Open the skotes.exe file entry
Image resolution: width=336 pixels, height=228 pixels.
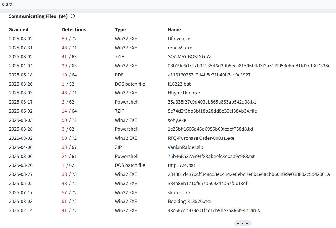coord(179,192)
